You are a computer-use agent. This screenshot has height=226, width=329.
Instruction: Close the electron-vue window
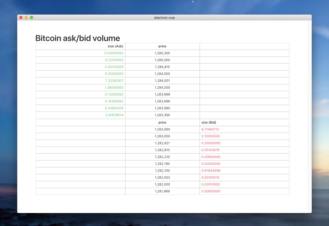coord(21,17)
